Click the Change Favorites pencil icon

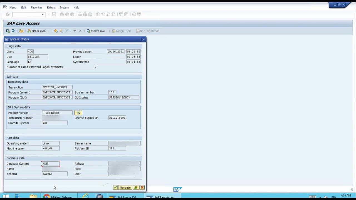tap(67, 31)
